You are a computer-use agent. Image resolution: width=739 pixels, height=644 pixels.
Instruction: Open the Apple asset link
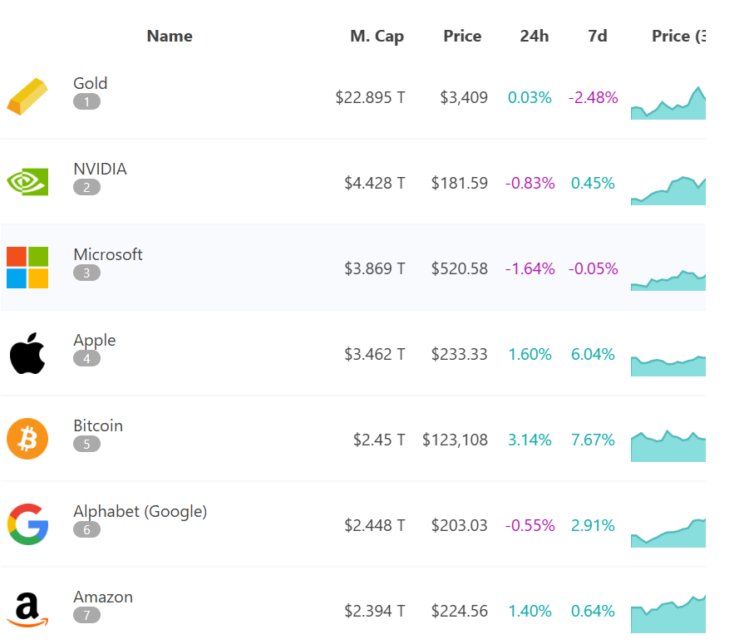click(x=95, y=340)
